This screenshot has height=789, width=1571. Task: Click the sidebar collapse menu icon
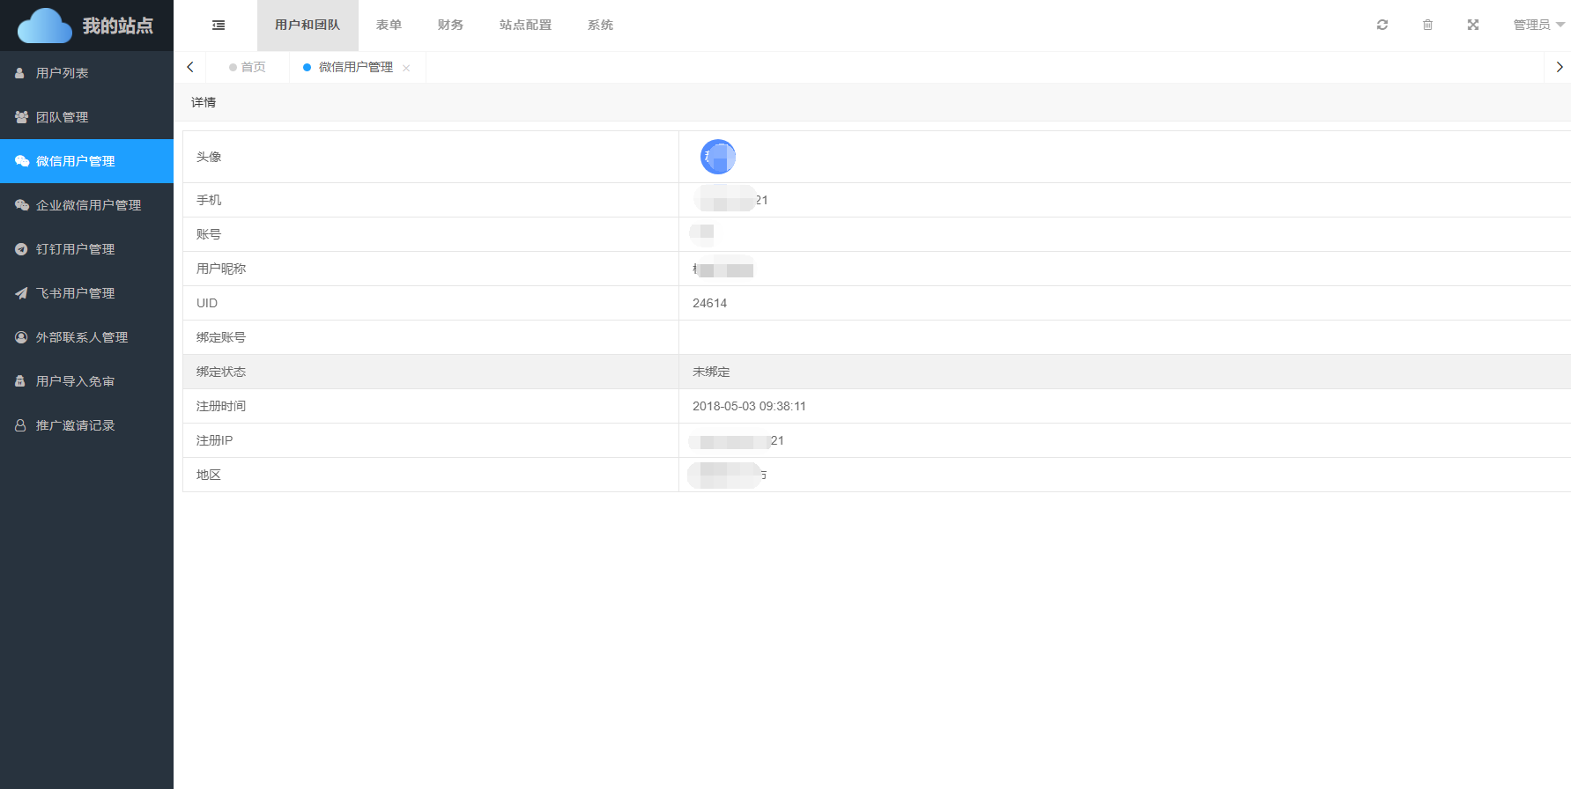[219, 26]
